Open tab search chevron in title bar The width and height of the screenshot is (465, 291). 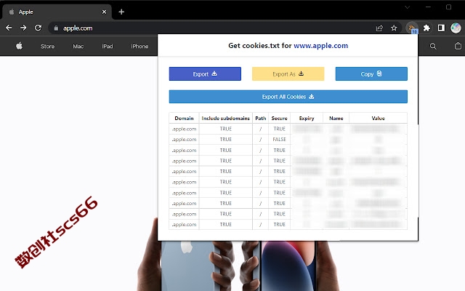[407, 7]
